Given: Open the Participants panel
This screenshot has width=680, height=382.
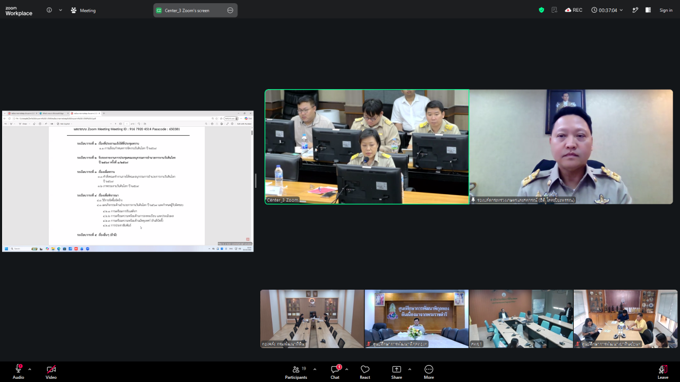Looking at the screenshot, I should [x=296, y=372].
